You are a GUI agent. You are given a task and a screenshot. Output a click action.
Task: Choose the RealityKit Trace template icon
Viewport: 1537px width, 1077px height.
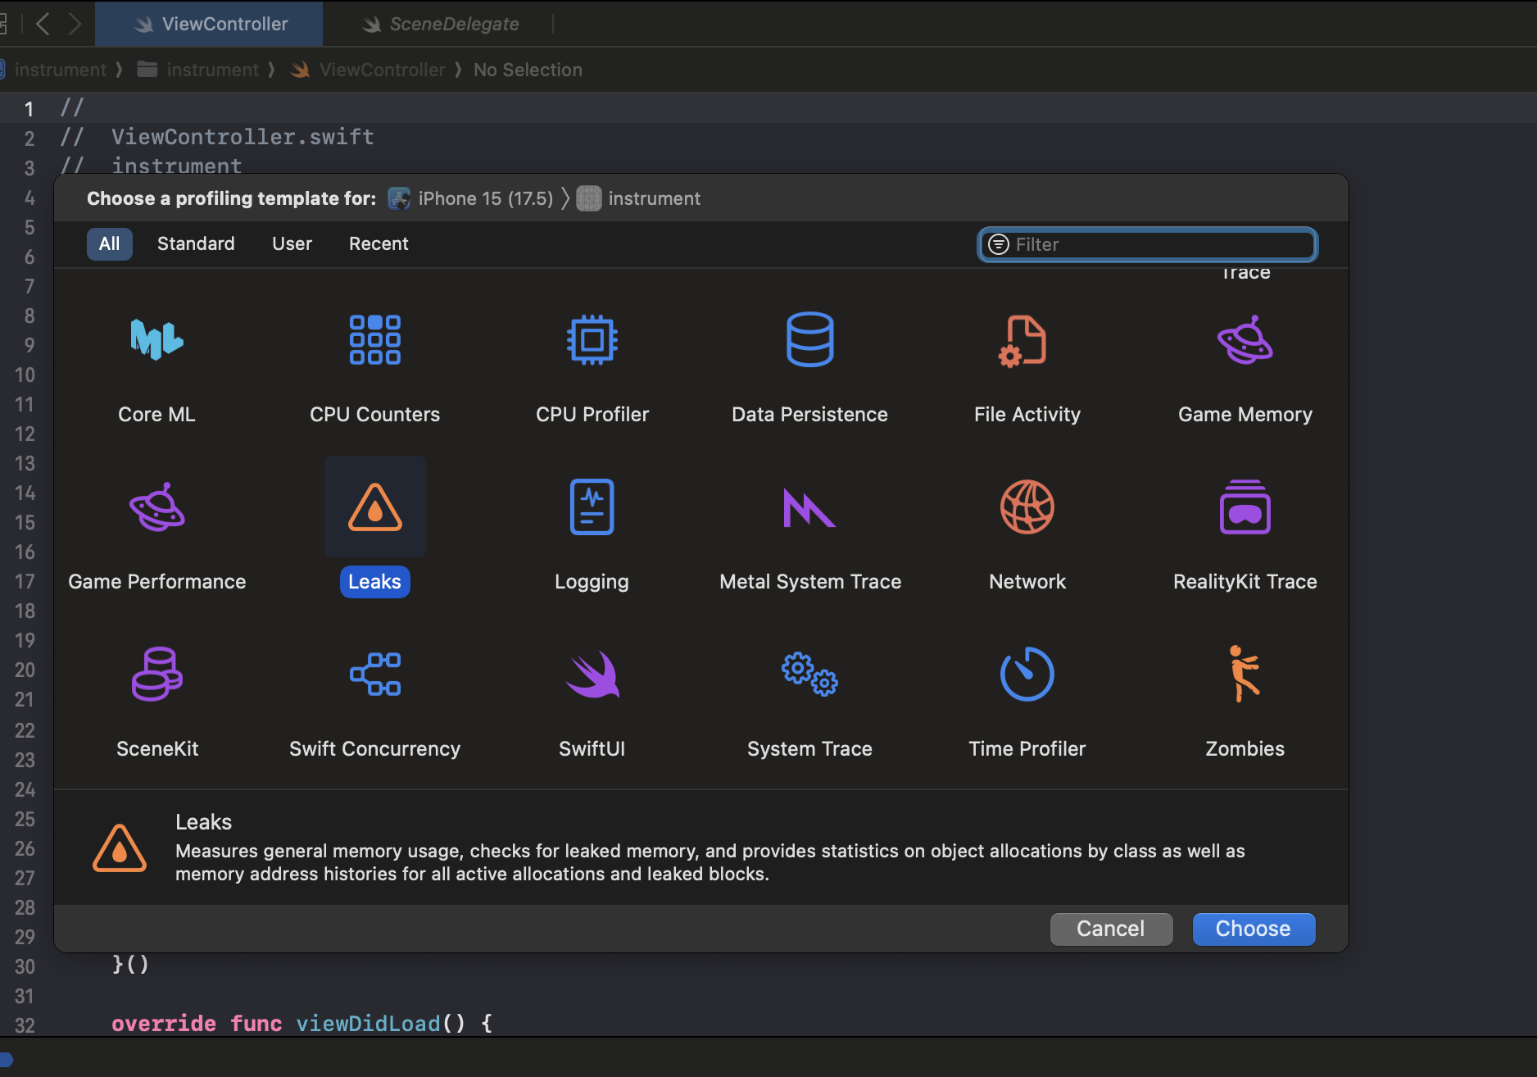click(x=1245, y=507)
